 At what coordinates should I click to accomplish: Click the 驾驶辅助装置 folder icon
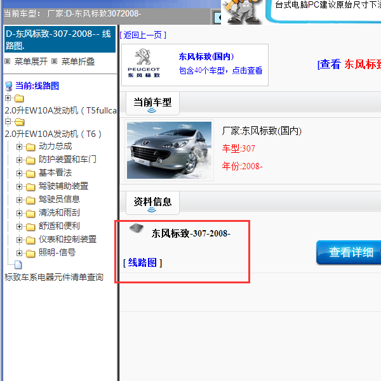point(30,186)
